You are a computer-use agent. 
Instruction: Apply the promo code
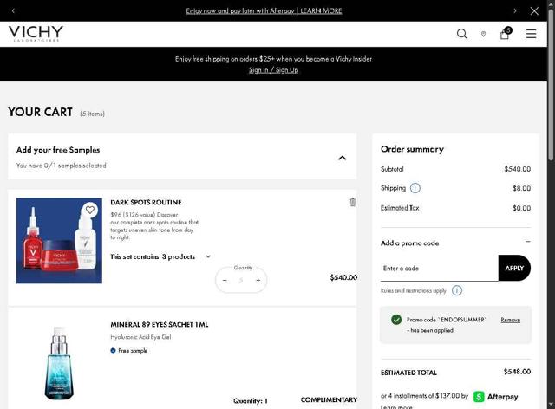tap(514, 268)
